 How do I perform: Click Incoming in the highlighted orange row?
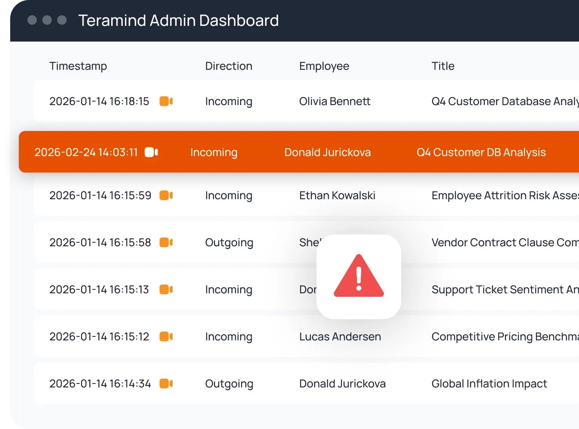[214, 152]
